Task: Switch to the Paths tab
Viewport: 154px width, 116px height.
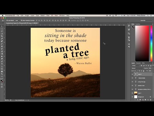Action: [x=143, y=63]
